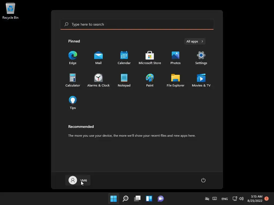Open the Widgets panel from taskbar
Screen dimensions: 274x205
pos(149,199)
